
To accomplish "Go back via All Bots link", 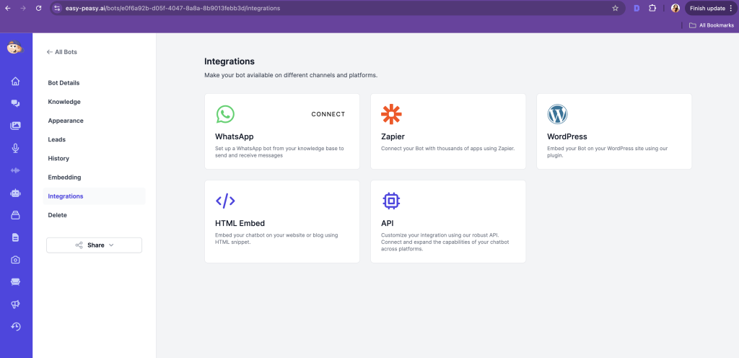I will pos(62,52).
